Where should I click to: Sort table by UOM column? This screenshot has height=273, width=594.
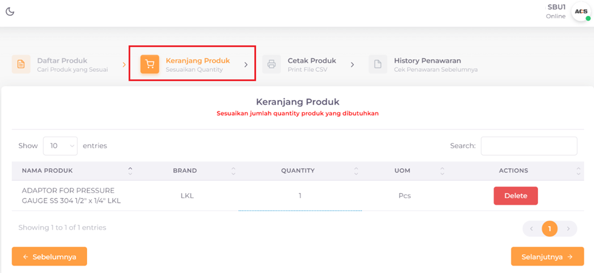click(x=402, y=171)
